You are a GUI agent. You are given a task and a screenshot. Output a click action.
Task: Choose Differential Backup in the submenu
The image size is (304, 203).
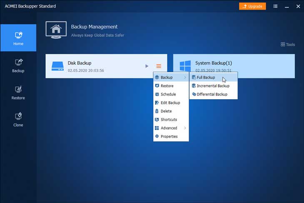pos(214,94)
